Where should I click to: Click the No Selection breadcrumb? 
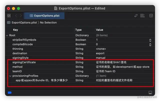pos(48,22)
